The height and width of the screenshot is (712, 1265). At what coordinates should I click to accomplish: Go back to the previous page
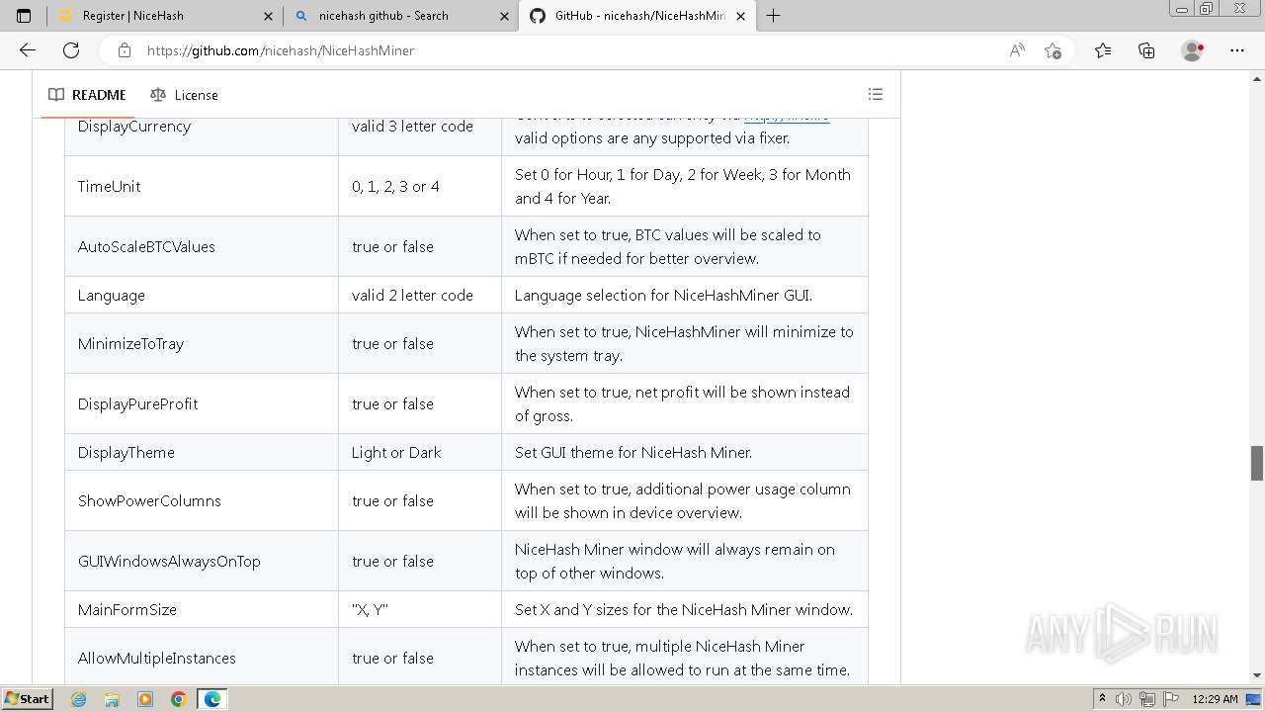coord(27,50)
